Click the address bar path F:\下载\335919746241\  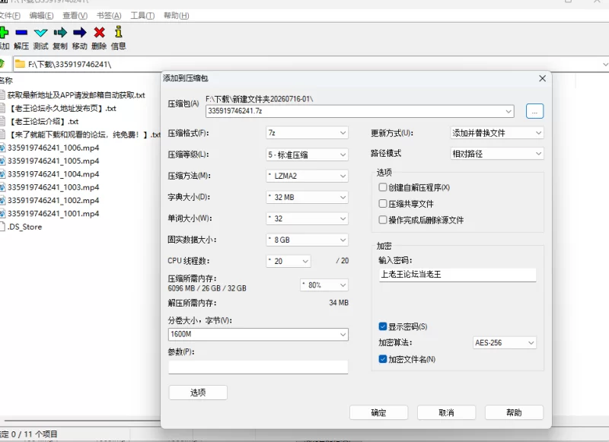pos(70,65)
